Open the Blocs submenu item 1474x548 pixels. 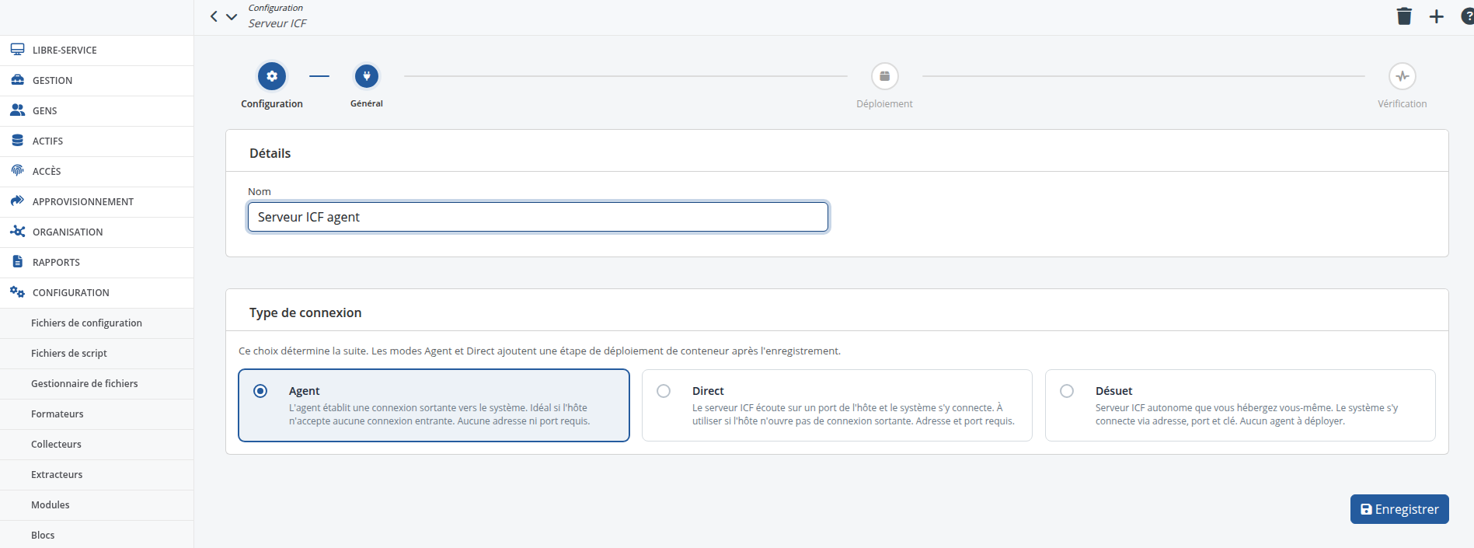(97, 535)
